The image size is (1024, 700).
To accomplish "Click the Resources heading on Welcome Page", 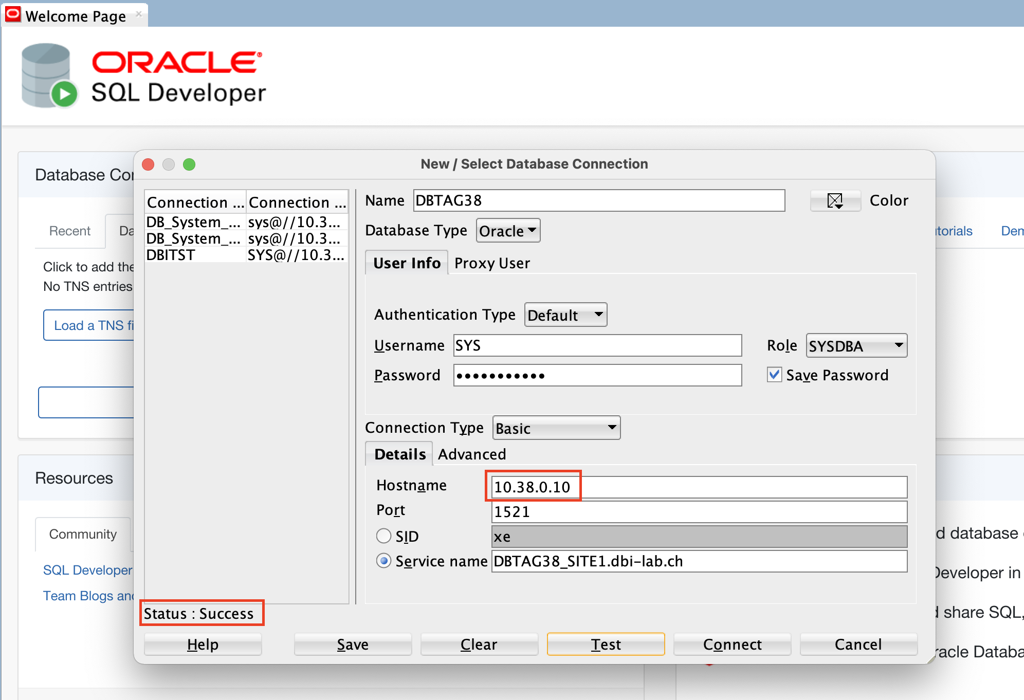I will (x=74, y=478).
